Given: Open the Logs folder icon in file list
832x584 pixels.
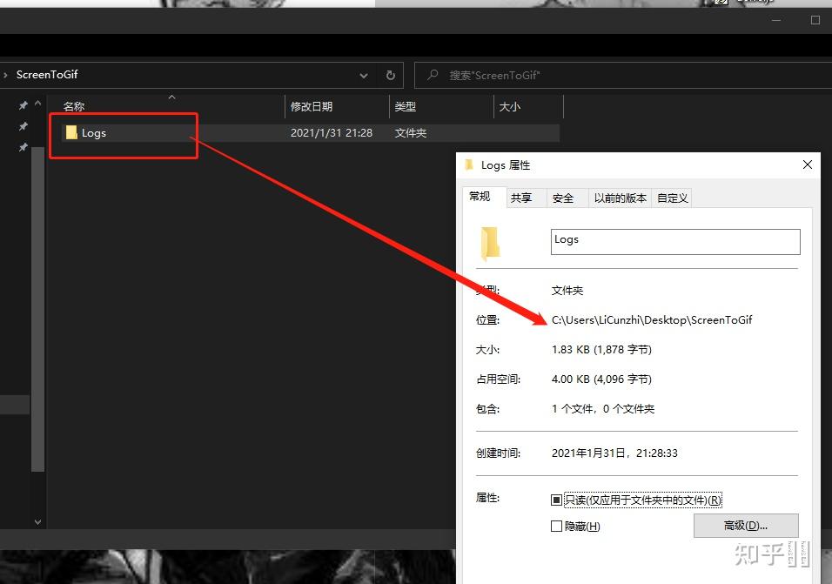Looking at the screenshot, I should click(x=71, y=132).
